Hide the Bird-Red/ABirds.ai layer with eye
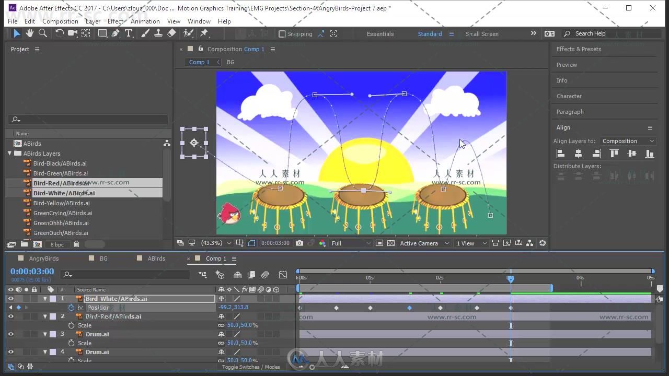 (10, 316)
